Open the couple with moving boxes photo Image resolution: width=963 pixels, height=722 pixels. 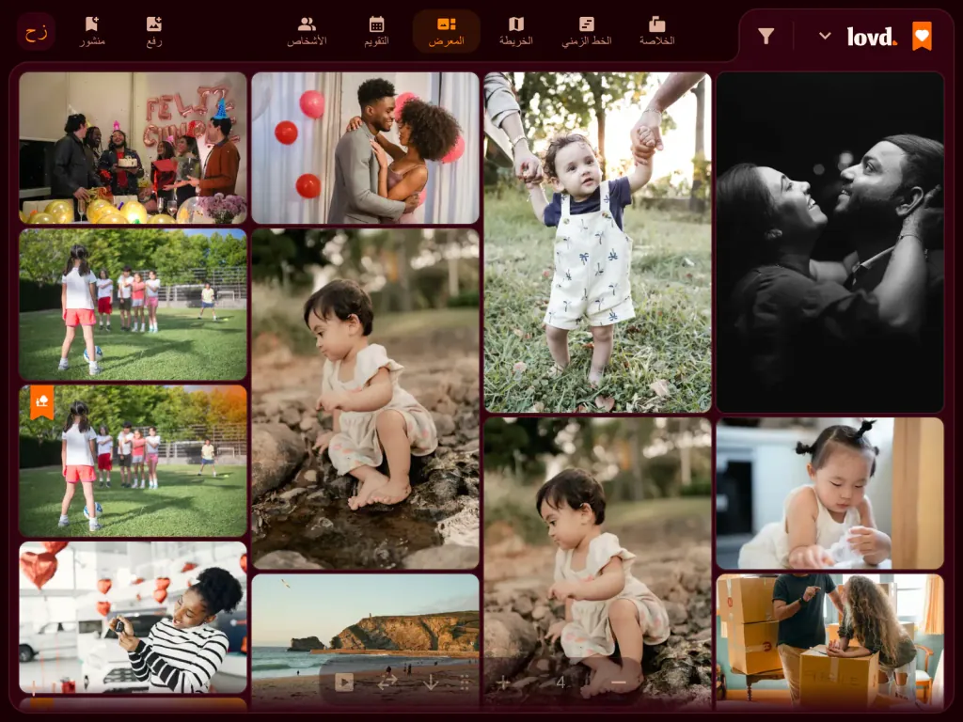pyautogui.click(x=829, y=641)
